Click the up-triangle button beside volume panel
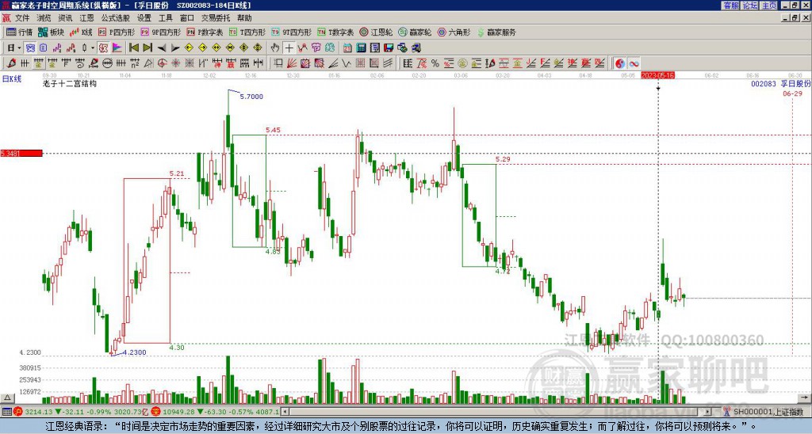The width and height of the screenshot is (812, 434). [x=7, y=398]
